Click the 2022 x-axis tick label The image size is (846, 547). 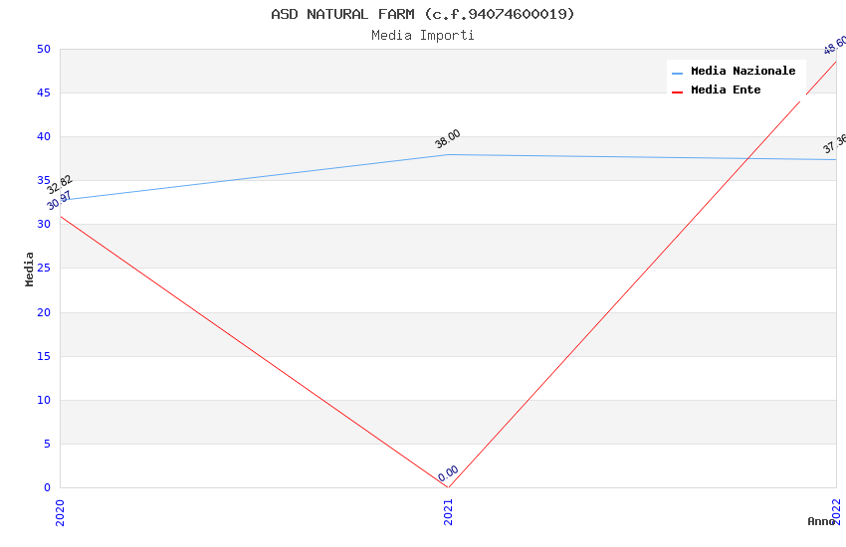pos(836,511)
